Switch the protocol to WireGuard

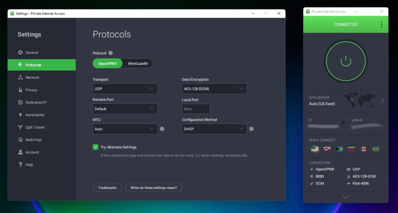pos(138,63)
